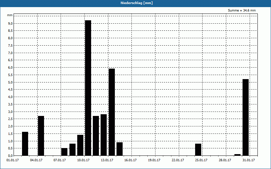Click the y-axis label '4,0'

point(11,97)
